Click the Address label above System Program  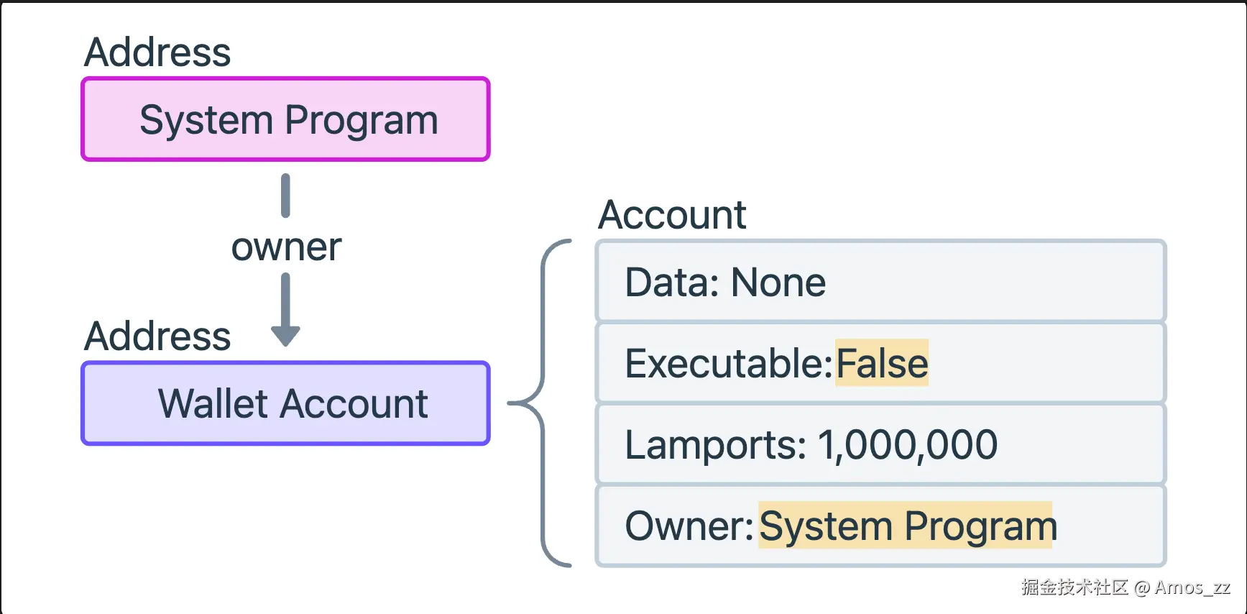(x=157, y=52)
